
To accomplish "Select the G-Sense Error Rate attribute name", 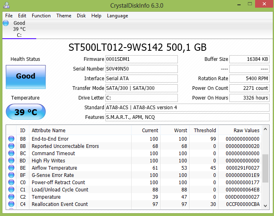I will [53, 175].
